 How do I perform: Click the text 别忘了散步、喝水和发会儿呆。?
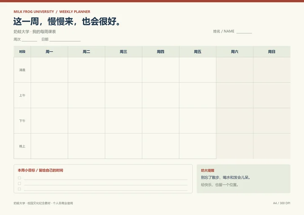pyautogui.click(x=225, y=177)
